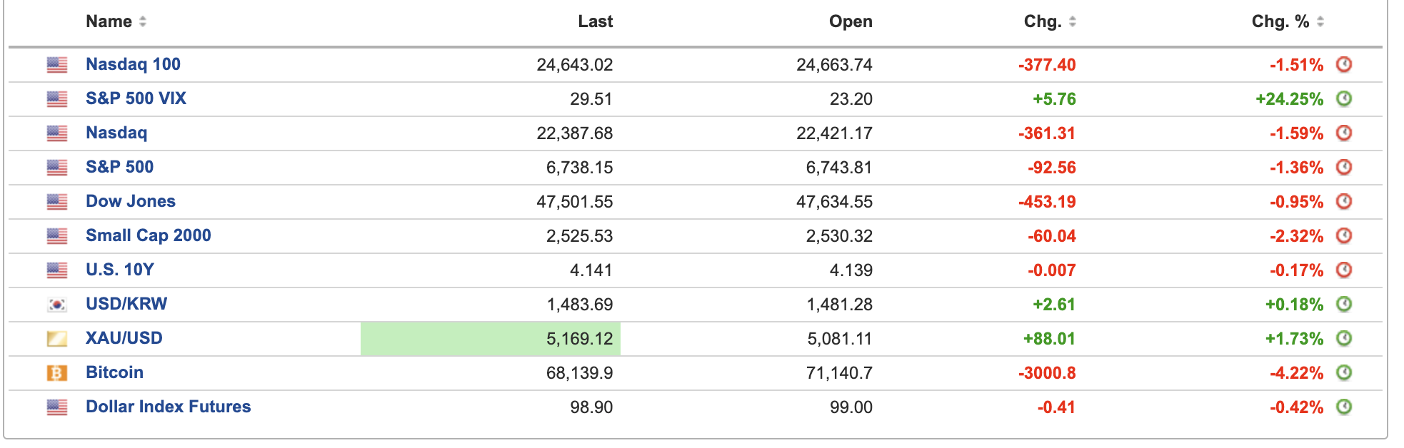Click the gold bar icon beside XAU/USD
Image resolution: width=1404 pixels, height=448 pixels.
[57, 339]
